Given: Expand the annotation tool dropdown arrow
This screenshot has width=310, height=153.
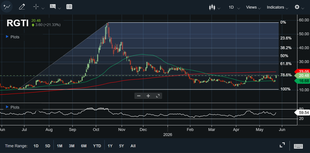Looking at the screenshot, I should 59,8.
